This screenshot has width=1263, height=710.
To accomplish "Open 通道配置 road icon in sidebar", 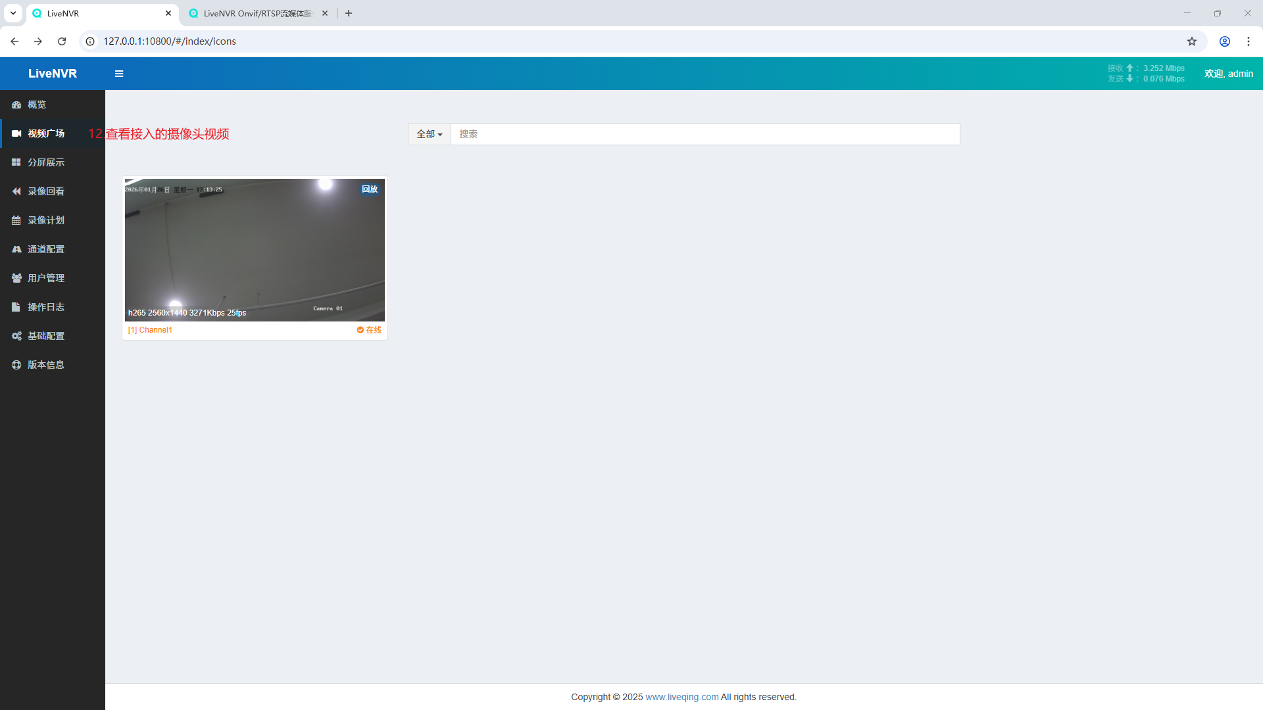I will tap(16, 249).
